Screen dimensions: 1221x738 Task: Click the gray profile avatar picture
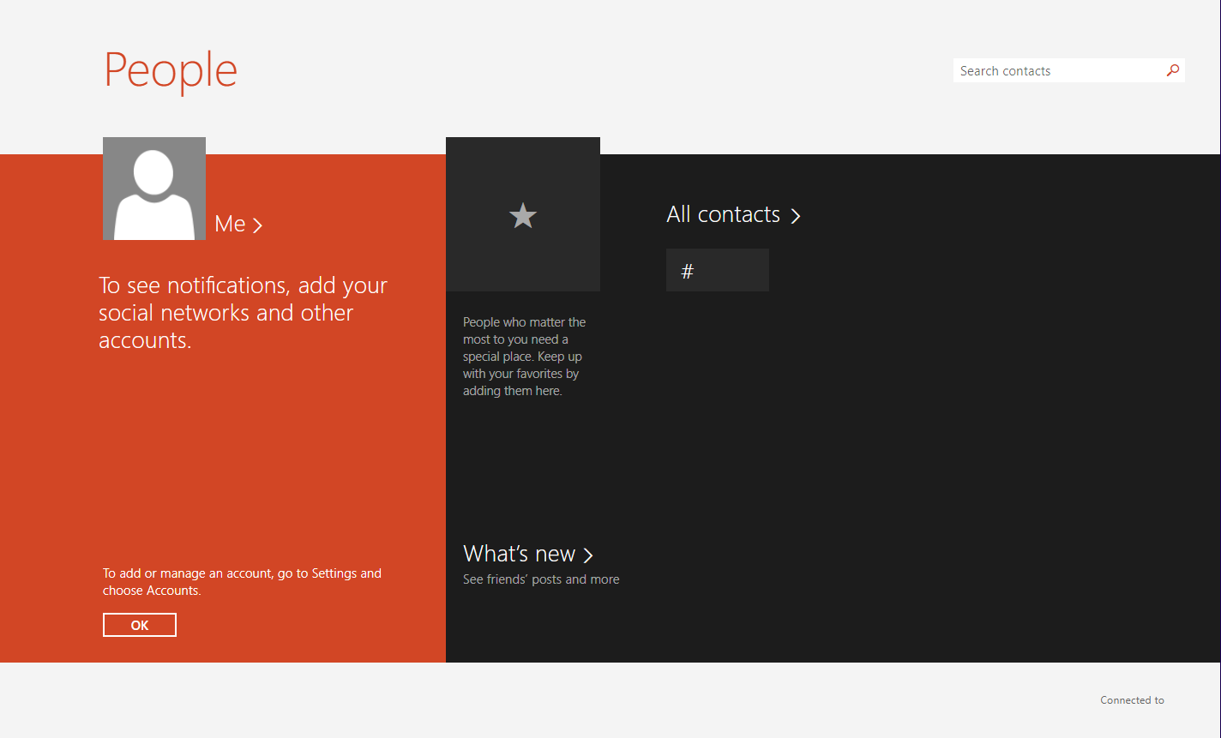(x=154, y=189)
